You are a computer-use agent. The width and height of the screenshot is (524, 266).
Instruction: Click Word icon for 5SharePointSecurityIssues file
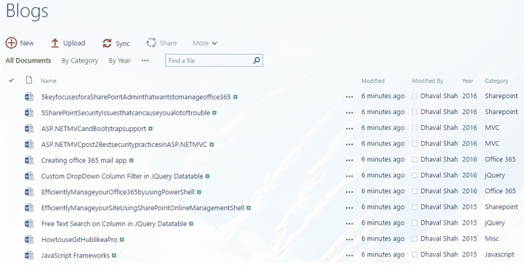point(29,113)
